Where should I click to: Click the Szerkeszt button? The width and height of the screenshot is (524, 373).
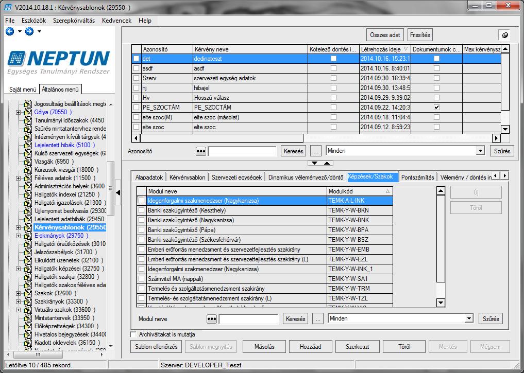click(x=357, y=347)
